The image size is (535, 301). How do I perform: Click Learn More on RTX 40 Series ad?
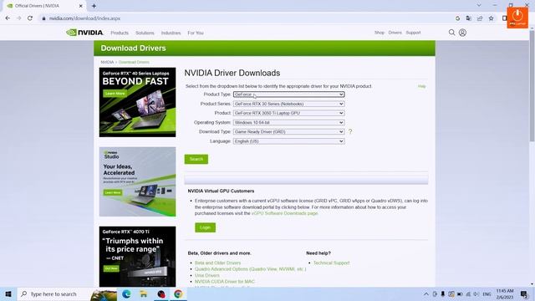coord(115,94)
